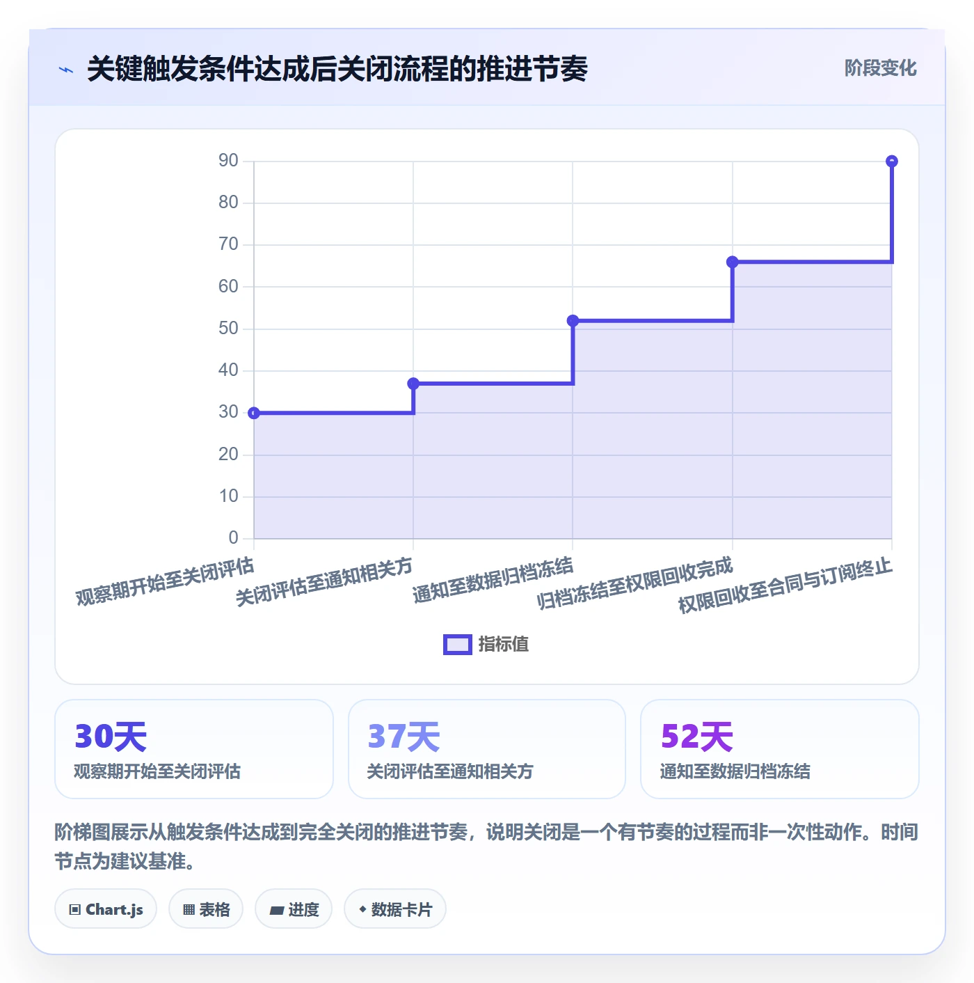974x983 pixels.
Task: Select the data point at value 37
Action: click(413, 384)
